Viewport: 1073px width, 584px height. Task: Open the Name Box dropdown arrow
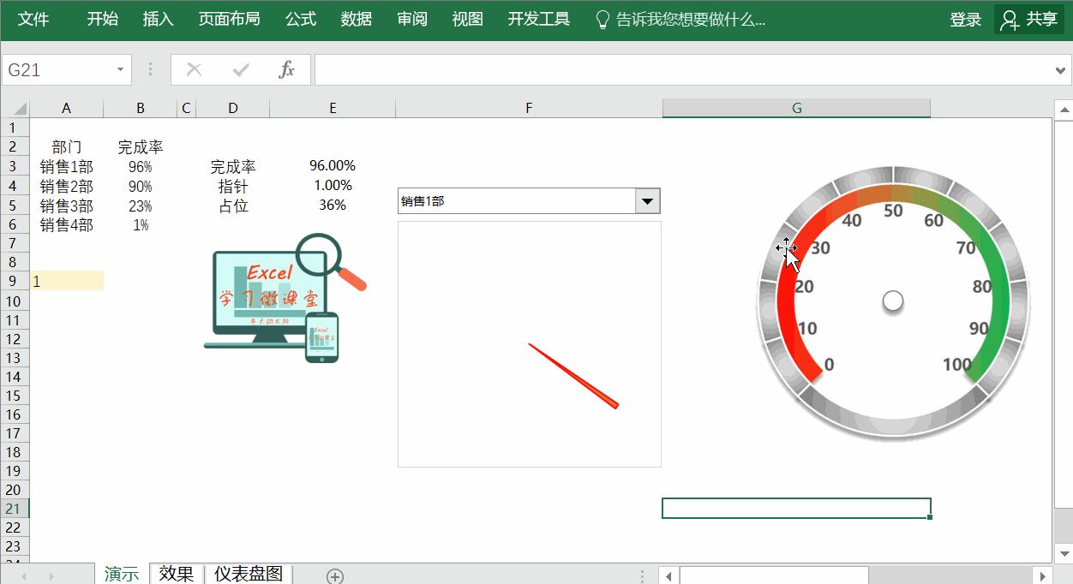[x=119, y=70]
